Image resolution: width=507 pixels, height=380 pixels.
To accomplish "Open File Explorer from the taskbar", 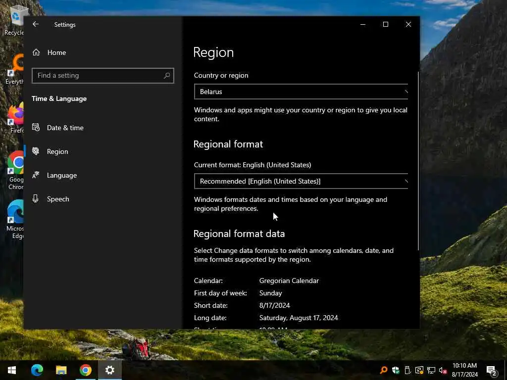I will 61,370.
